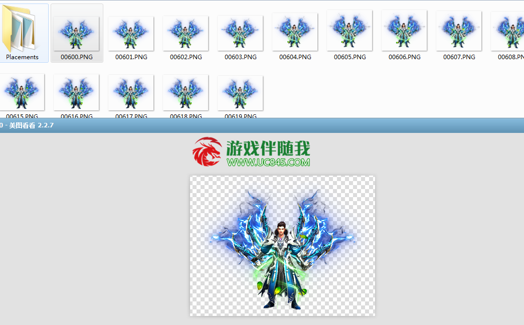Click the "Placements" folder name text
Image resolution: width=524 pixels, height=325 pixels.
point(22,57)
